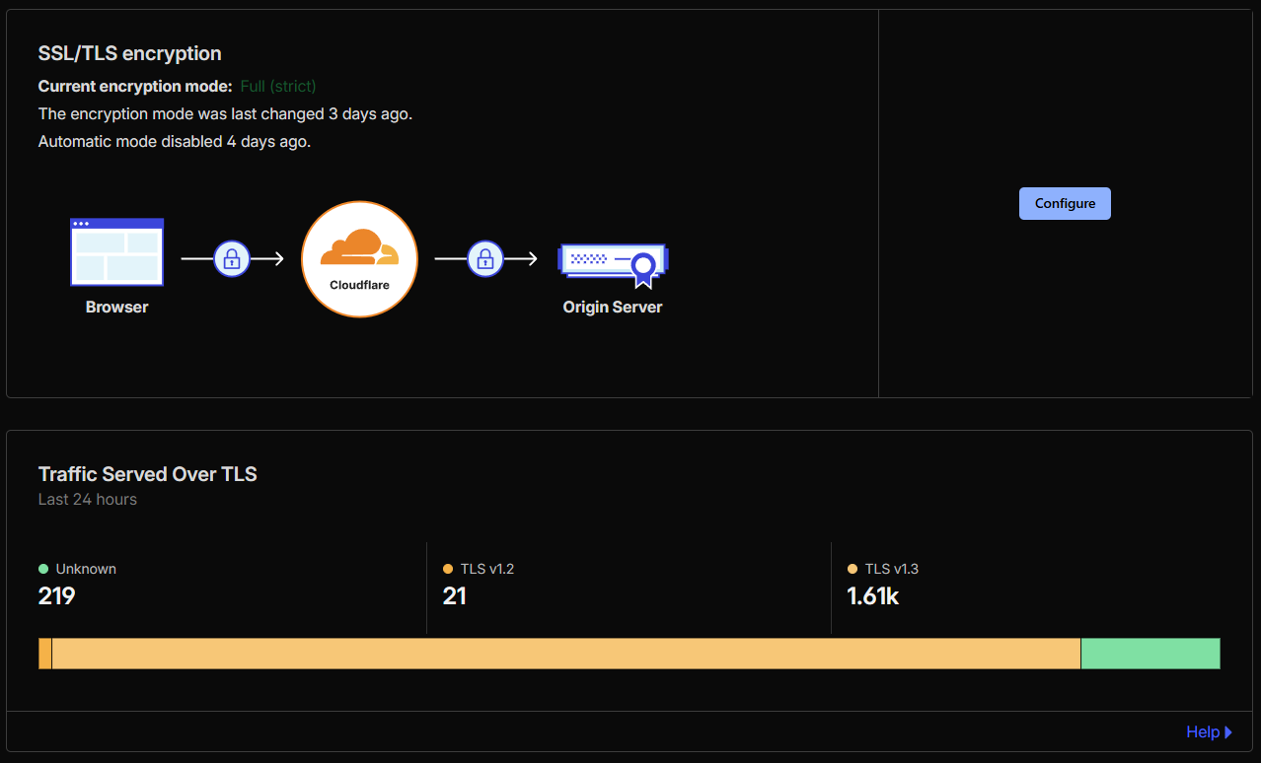
Task: Click the TLS v1.3 legend dot
Action: point(853,569)
